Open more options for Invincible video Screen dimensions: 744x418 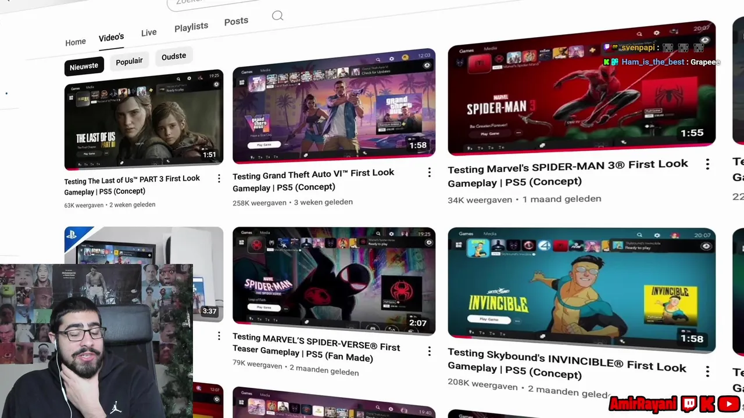point(707,371)
